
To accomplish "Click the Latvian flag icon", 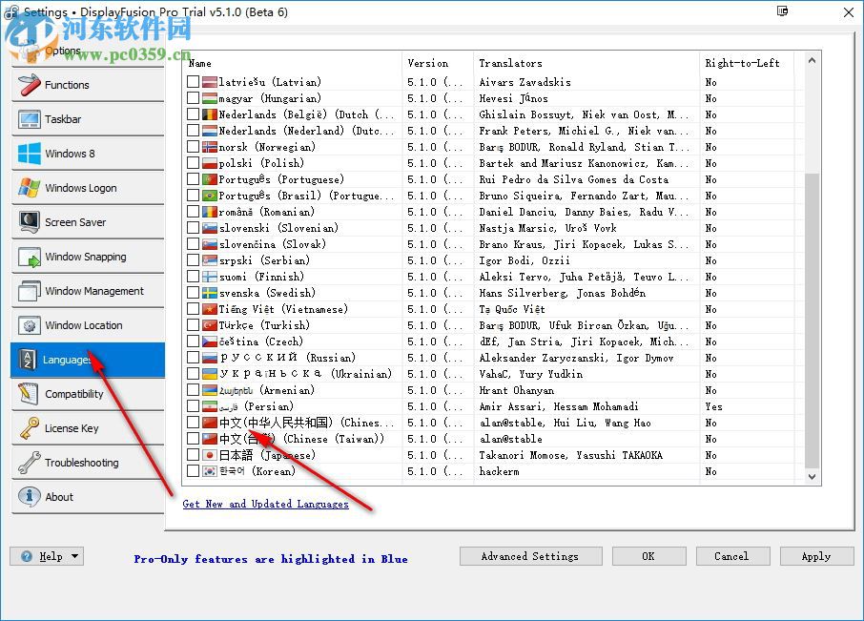I will click(210, 82).
